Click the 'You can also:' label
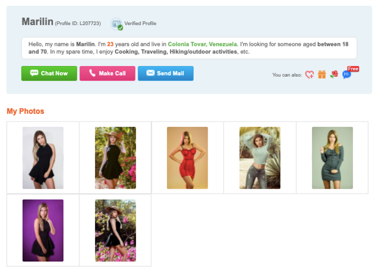The width and height of the screenshot is (375, 267). [287, 75]
